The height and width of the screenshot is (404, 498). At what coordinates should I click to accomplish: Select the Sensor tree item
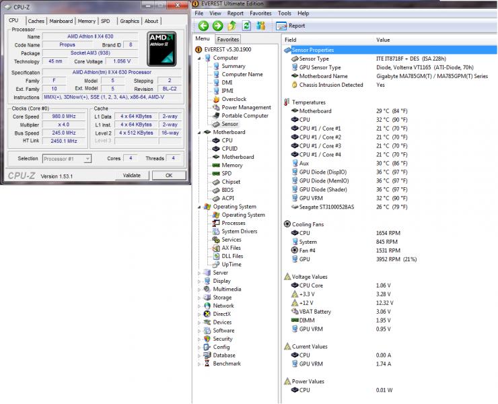pos(229,124)
